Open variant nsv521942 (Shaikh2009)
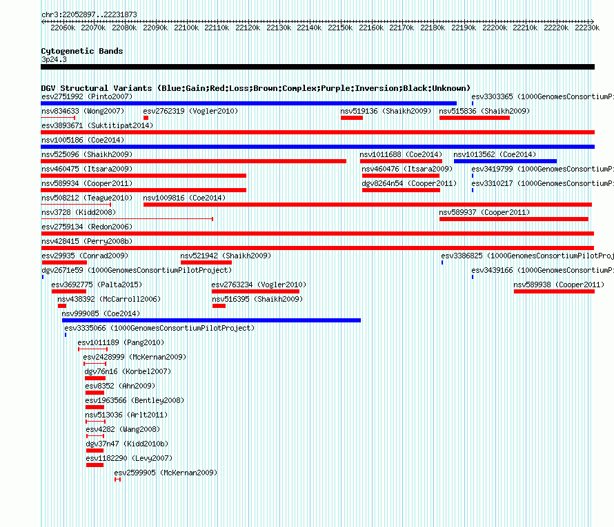 coord(226,256)
